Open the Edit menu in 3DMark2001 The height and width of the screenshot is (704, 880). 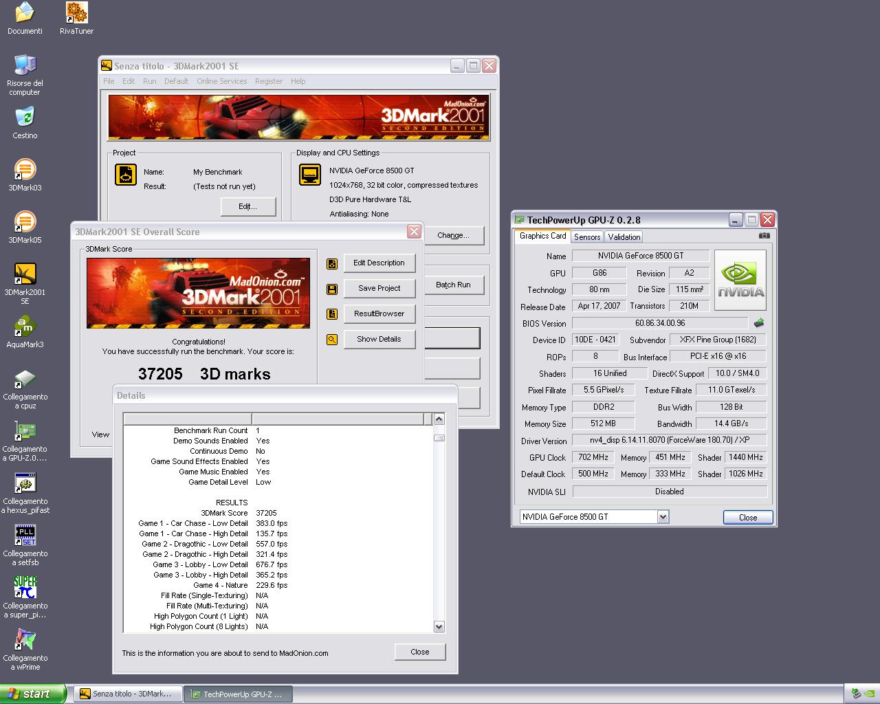(x=129, y=81)
